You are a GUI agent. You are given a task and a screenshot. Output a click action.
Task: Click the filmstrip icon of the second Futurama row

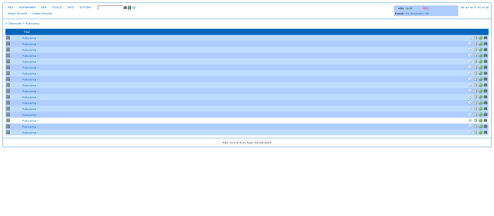tap(8, 44)
